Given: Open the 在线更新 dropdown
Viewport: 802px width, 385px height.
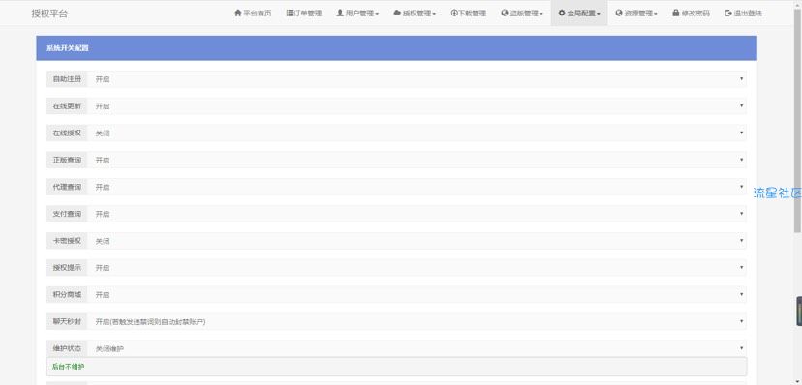Looking at the screenshot, I should point(416,106).
